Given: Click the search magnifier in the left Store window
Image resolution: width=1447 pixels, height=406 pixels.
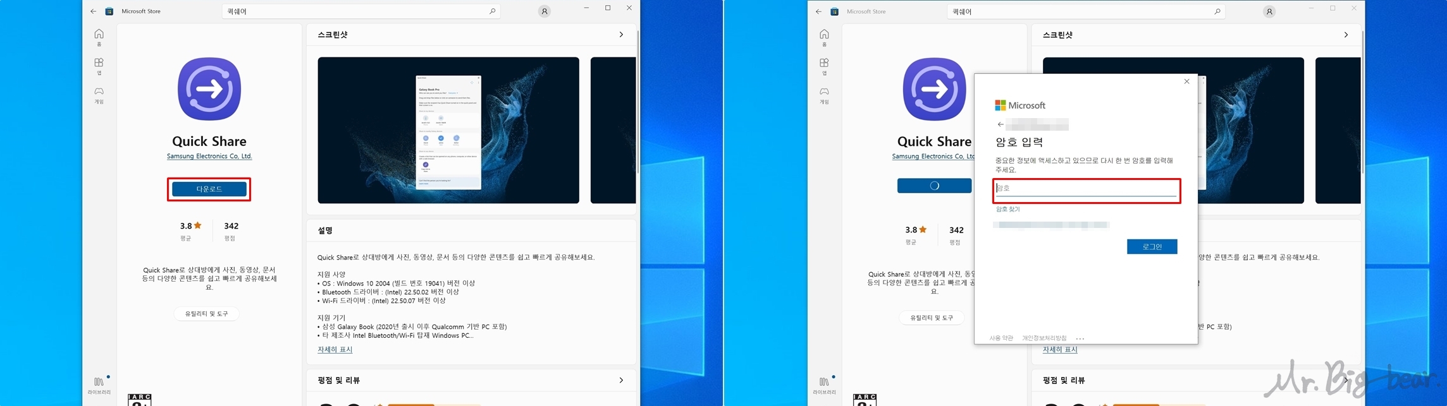Looking at the screenshot, I should (x=492, y=11).
